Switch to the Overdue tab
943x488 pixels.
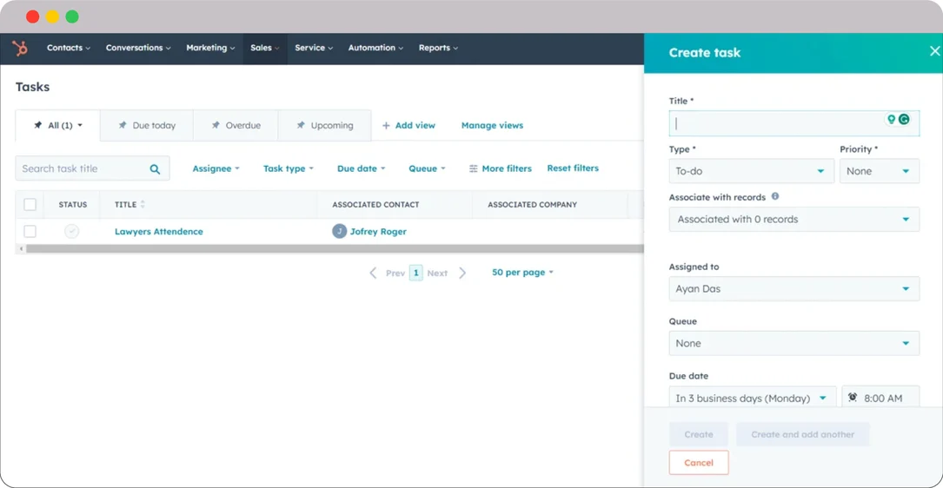[236, 126]
